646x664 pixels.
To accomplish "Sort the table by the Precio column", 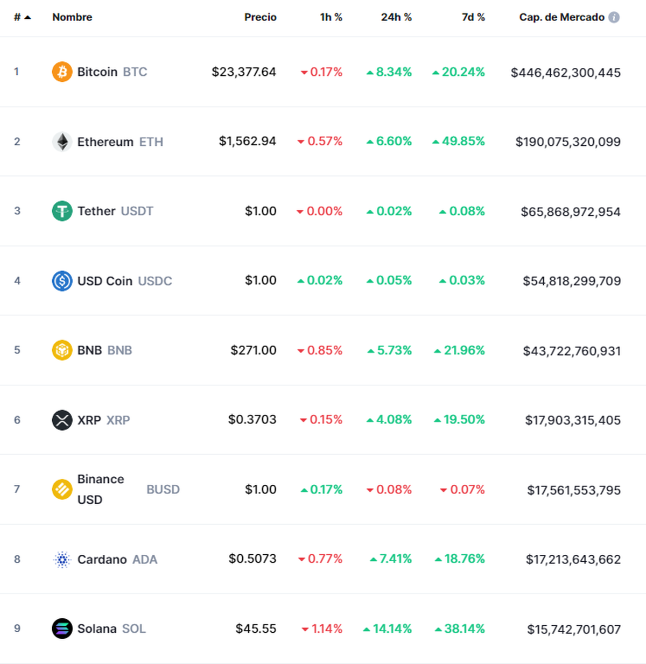I will [261, 17].
